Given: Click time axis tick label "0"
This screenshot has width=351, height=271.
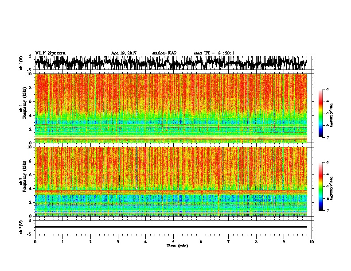Looking at the screenshot, I should tap(35, 242).
